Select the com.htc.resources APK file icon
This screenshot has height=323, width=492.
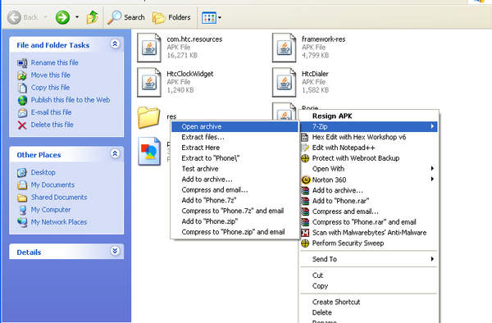tap(149, 48)
